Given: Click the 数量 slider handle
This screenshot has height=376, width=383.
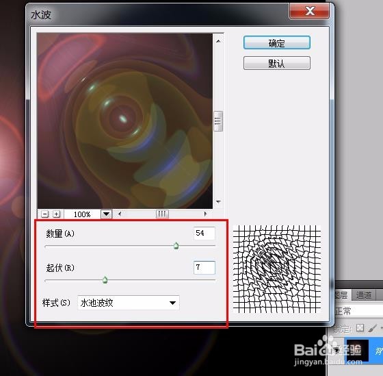Looking at the screenshot, I should pyautogui.click(x=176, y=246).
